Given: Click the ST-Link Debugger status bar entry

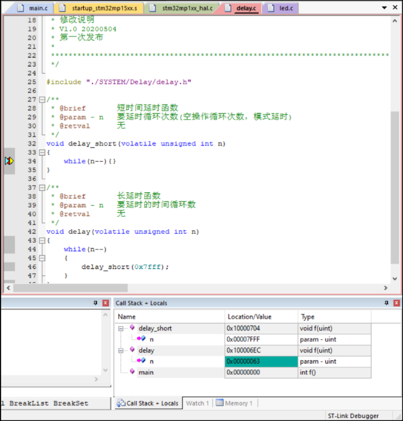Looking at the screenshot, I should pos(353,416).
